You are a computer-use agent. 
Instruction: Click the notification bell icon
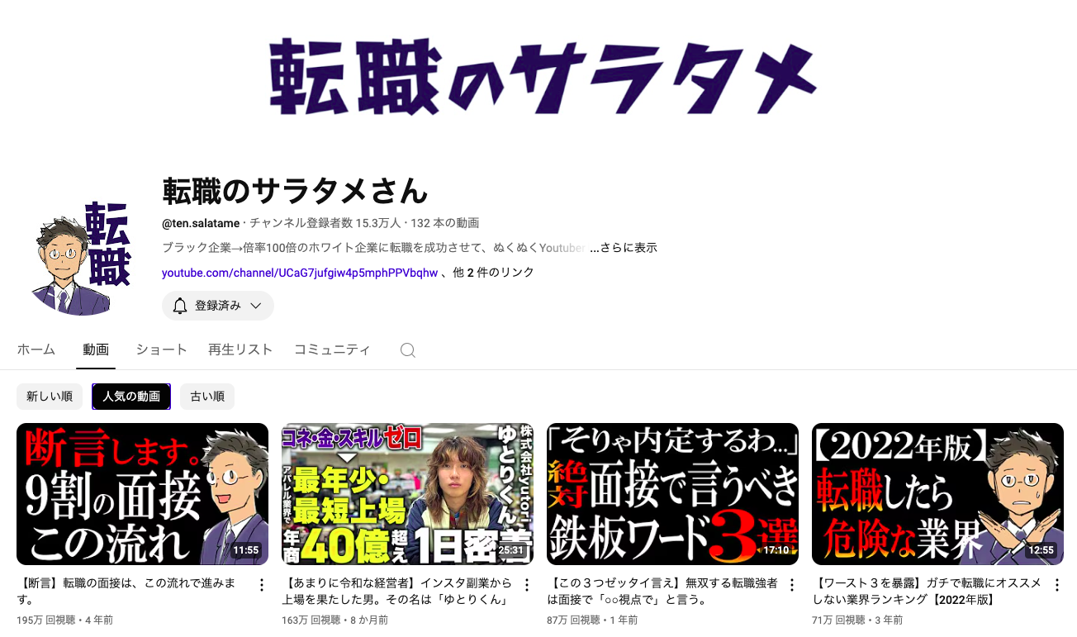pos(180,306)
